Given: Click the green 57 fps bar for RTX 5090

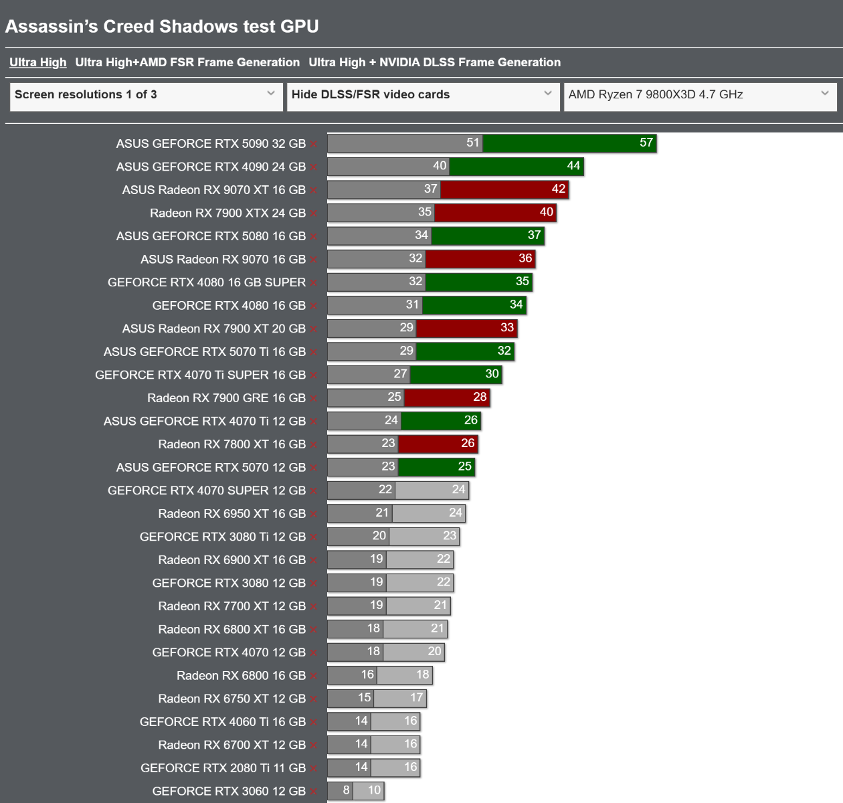Looking at the screenshot, I should pos(569,143).
